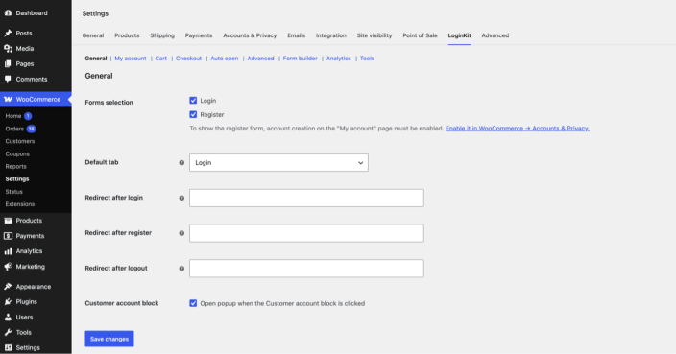Open the LoginKit Advanced subsection link
The height and width of the screenshot is (354, 676).
(260, 59)
